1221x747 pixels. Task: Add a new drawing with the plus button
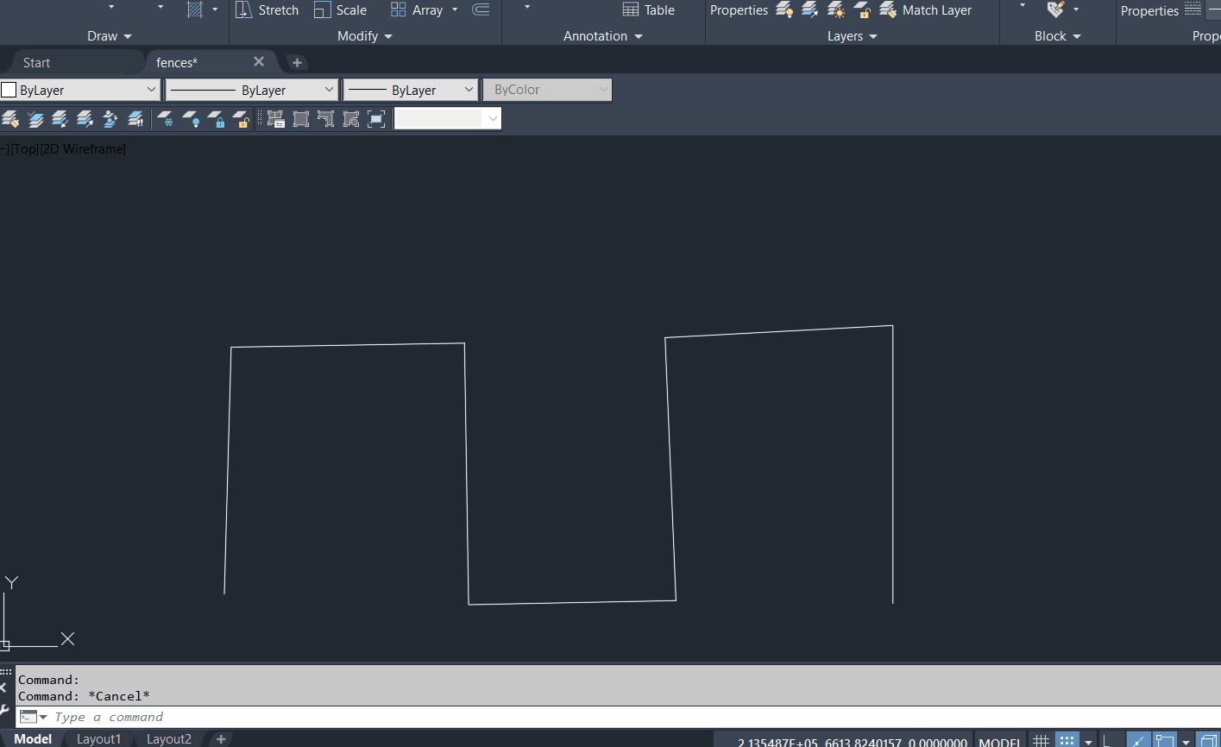tap(297, 62)
